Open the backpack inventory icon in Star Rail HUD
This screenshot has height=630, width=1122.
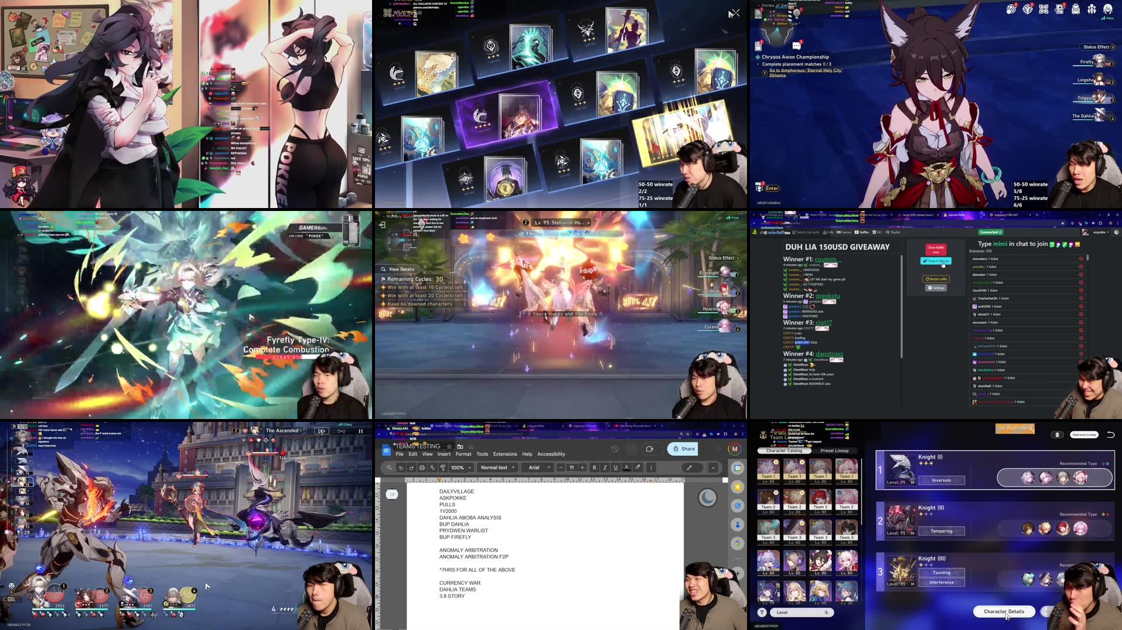[1075, 9]
